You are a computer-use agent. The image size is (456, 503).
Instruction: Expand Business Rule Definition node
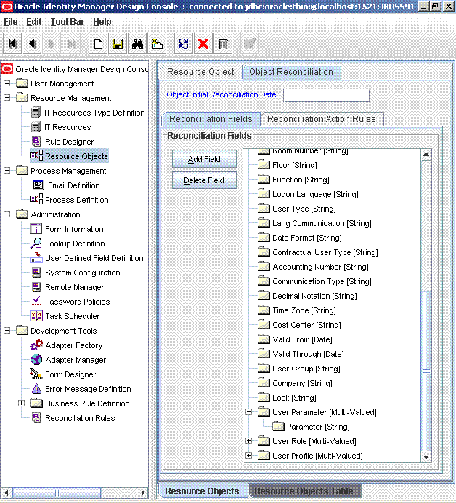(21, 403)
